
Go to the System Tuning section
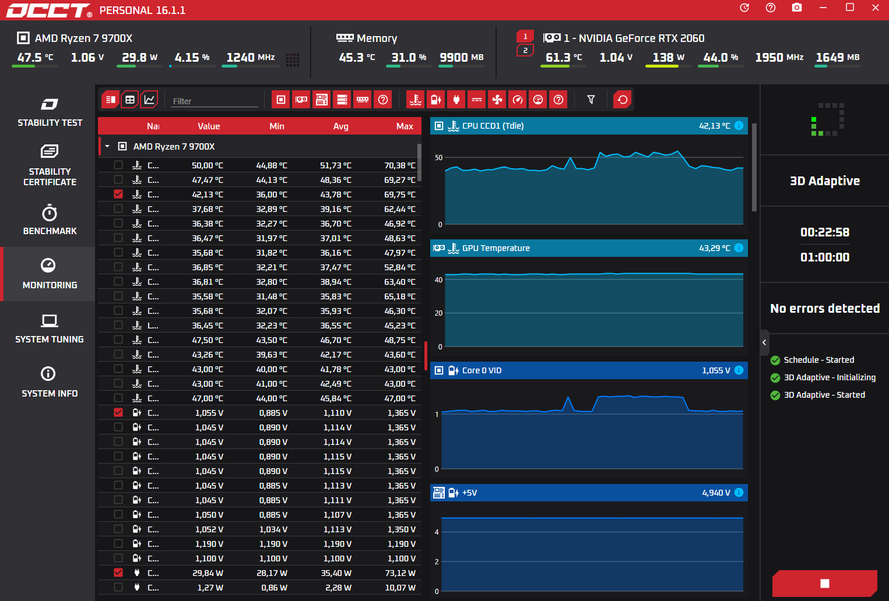50,328
